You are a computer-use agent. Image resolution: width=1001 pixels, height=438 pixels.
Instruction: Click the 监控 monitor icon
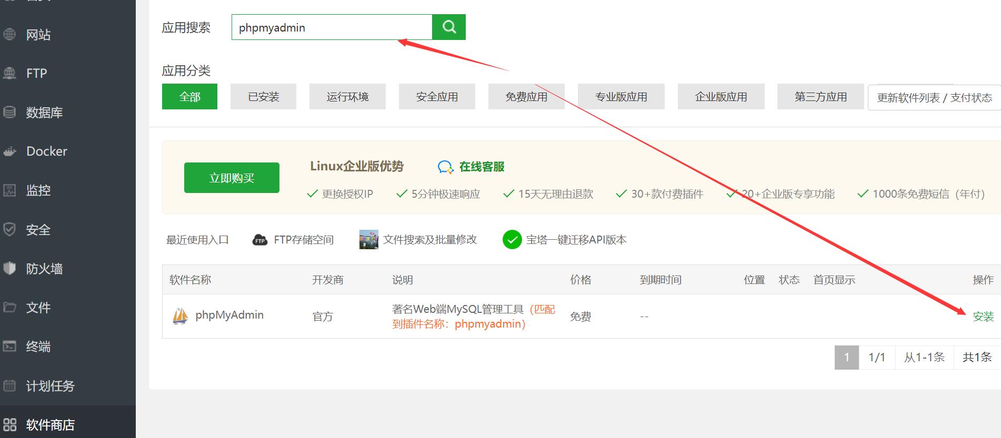[x=9, y=190]
